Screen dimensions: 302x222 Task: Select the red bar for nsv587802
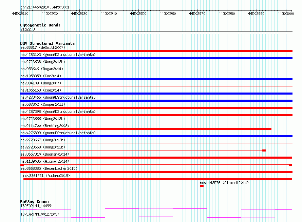pyautogui.click(x=156, y=108)
